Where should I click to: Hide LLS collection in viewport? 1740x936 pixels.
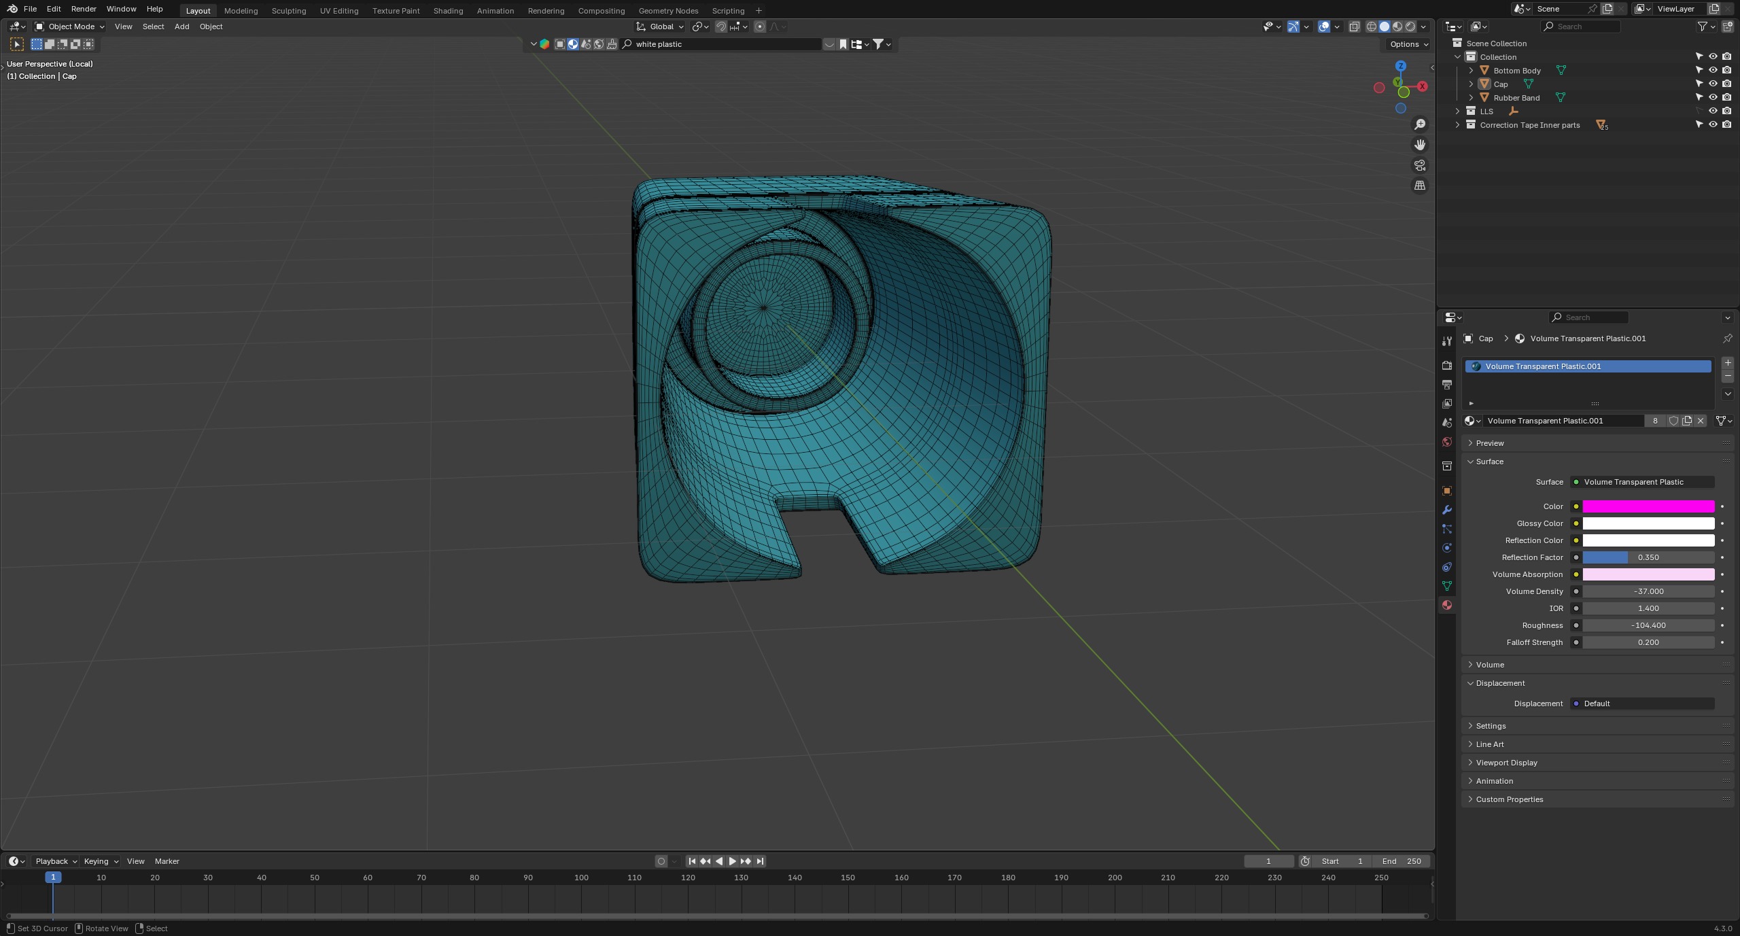[1713, 111]
